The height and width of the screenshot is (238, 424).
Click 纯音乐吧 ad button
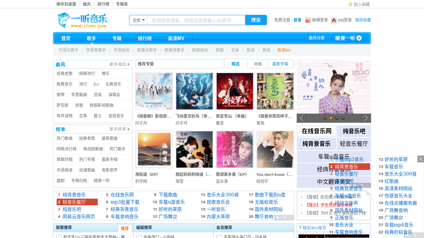point(354,131)
